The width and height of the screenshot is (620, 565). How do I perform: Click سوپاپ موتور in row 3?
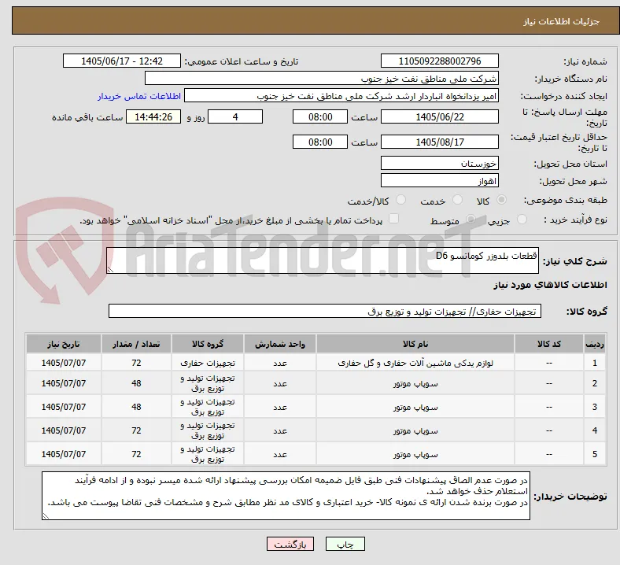pyautogui.click(x=415, y=408)
